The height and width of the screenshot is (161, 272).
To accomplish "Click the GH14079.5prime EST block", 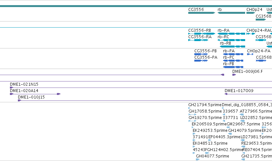I will pyautogui.click(x=230, y=134).
